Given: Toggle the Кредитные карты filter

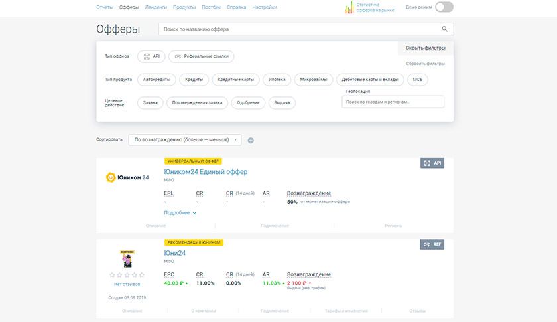Looking at the screenshot, I should point(236,80).
